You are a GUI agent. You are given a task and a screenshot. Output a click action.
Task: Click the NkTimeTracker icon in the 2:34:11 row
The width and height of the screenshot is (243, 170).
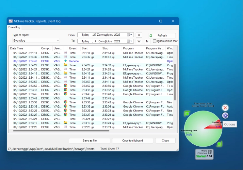pos(66,77)
